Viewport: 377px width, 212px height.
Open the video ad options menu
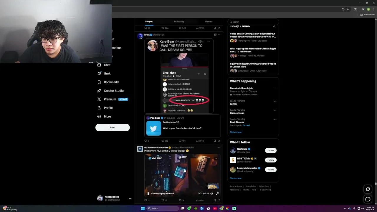(x=216, y=158)
